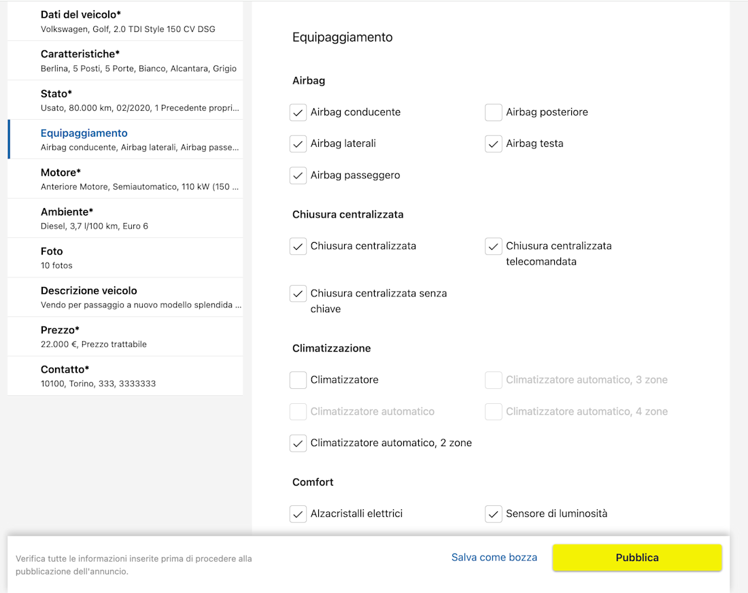Uncheck Chiusura centralizzata senza chiave
Viewport: 748px width, 593px height.
click(x=298, y=294)
